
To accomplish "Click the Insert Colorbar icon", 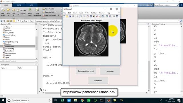I will 107,16.
